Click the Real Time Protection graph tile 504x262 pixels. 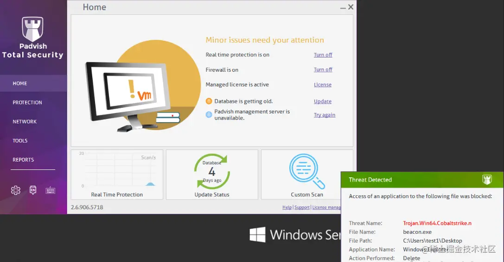[117, 175]
